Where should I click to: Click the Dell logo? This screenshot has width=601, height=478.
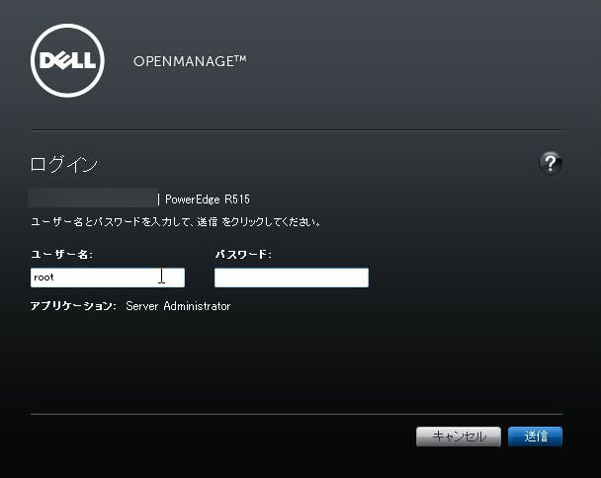point(67,60)
